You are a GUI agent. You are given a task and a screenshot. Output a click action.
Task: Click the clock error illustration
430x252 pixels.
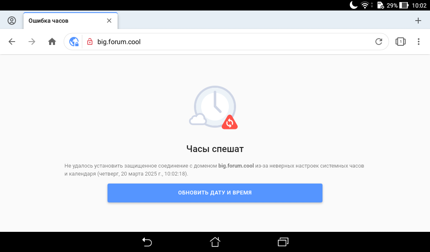[x=214, y=108]
